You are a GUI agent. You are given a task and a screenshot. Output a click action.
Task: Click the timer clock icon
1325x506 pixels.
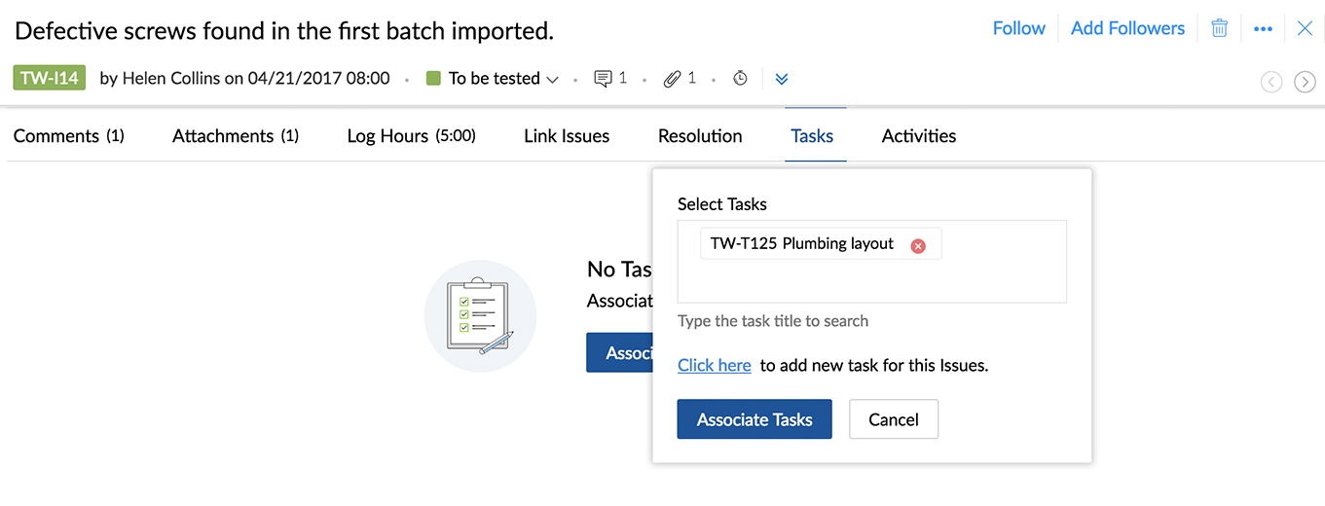(740, 79)
